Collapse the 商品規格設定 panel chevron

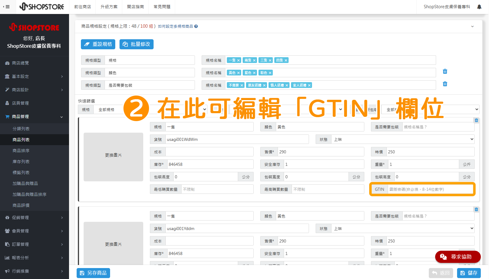point(472,26)
